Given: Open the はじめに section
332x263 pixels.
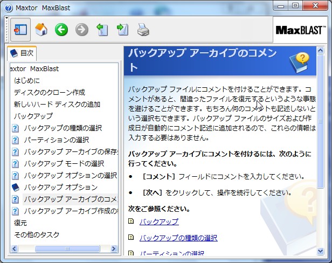Looking at the screenshot, I should [27, 80].
